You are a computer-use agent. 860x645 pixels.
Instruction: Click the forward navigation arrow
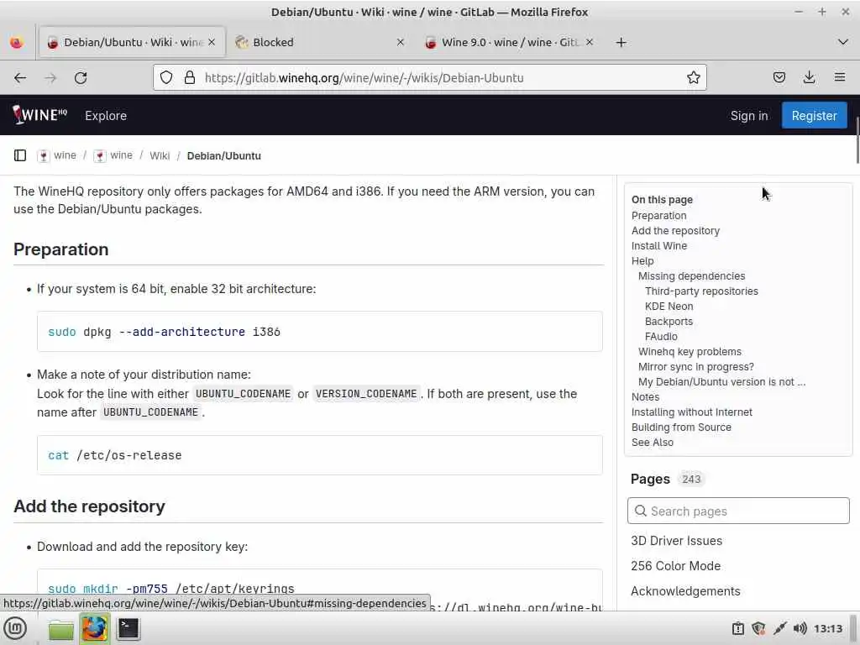tap(50, 78)
